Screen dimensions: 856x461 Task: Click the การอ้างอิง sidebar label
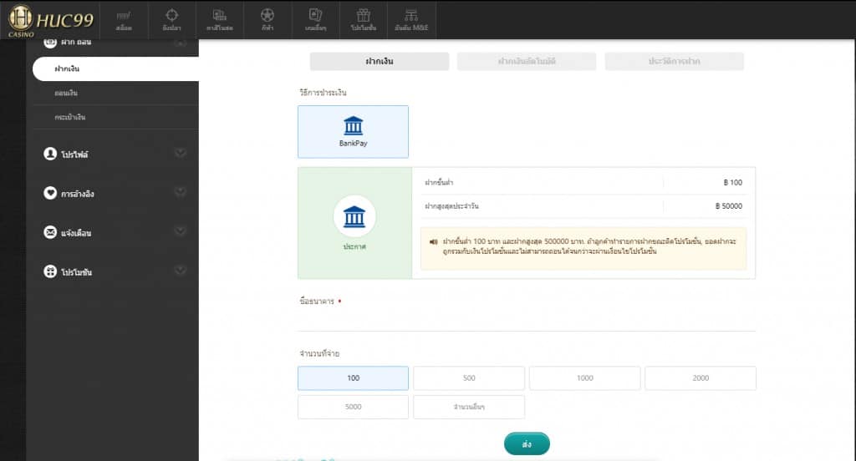coord(78,194)
